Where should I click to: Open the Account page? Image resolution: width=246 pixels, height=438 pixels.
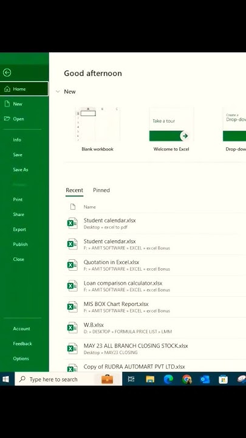click(x=21, y=328)
